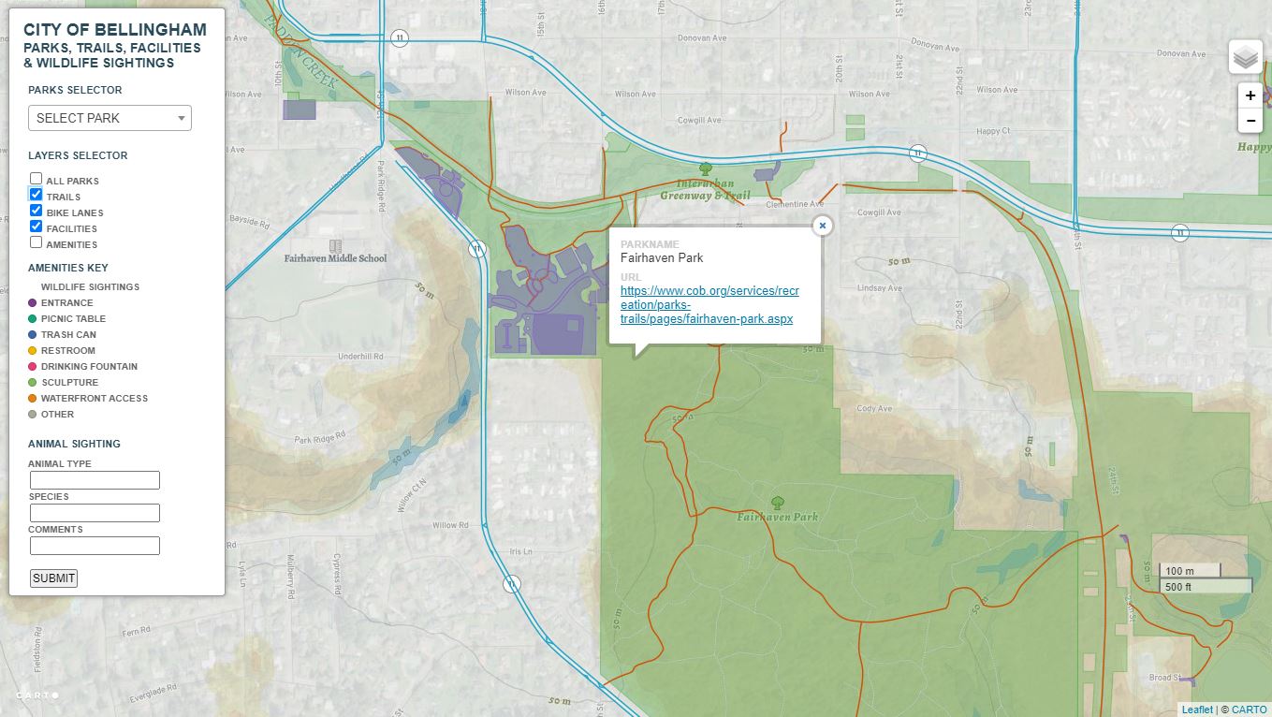Uncheck the Trails layer checkbox
This screenshot has height=717, width=1272.
pyautogui.click(x=36, y=195)
